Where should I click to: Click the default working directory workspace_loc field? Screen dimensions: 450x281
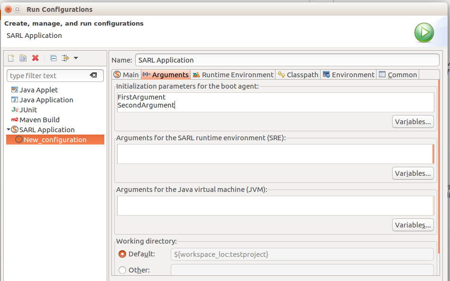coord(302,254)
